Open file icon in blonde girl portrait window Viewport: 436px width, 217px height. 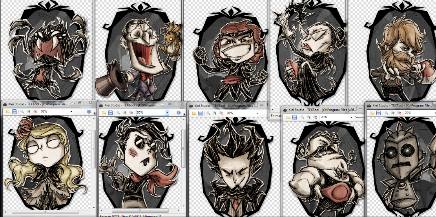(8, 112)
